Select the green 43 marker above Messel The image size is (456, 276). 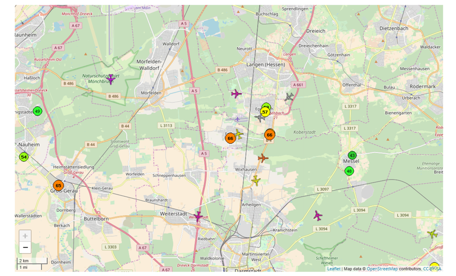(x=352, y=155)
